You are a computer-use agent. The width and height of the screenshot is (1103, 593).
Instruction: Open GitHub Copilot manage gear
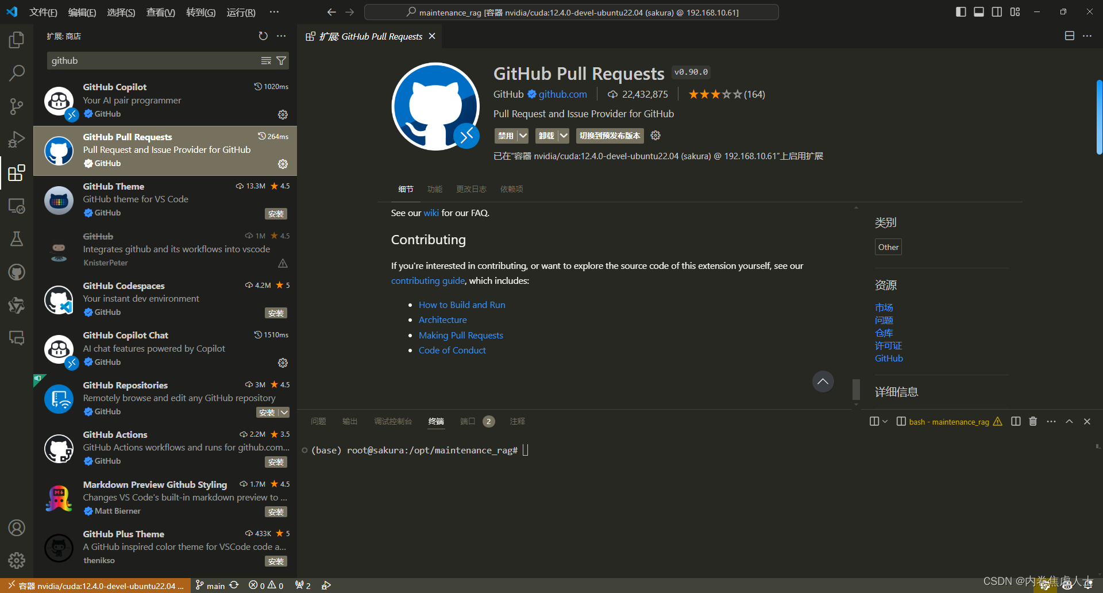pyautogui.click(x=283, y=114)
